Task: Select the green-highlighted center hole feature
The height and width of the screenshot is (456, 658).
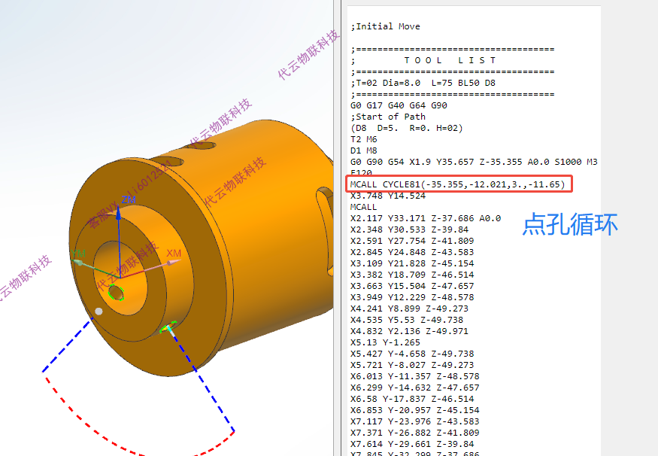Action: tap(116, 292)
